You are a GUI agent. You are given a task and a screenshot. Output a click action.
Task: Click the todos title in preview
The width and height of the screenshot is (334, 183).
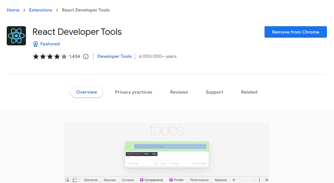point(167,130)
